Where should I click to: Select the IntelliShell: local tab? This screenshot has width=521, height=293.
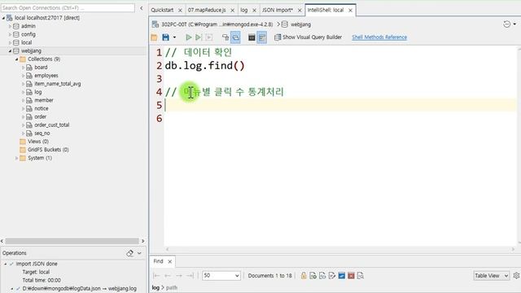tap(326, 10)
